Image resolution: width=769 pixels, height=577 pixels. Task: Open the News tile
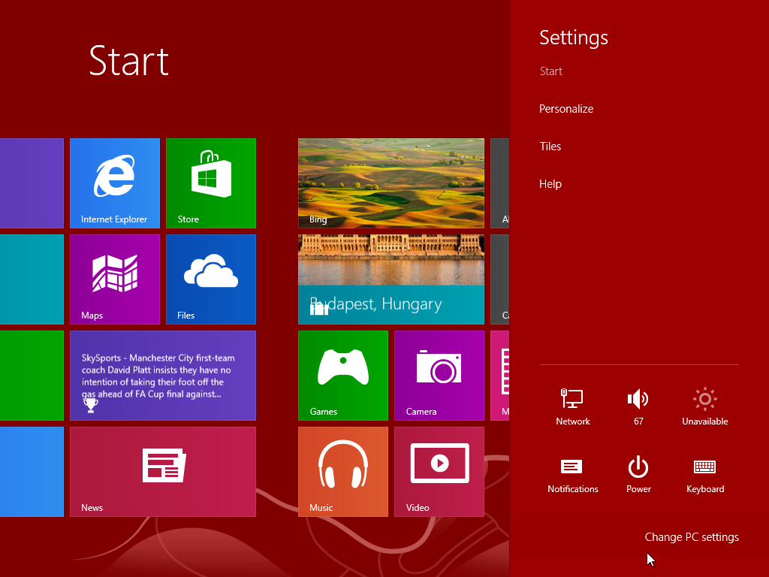point(163,472)
